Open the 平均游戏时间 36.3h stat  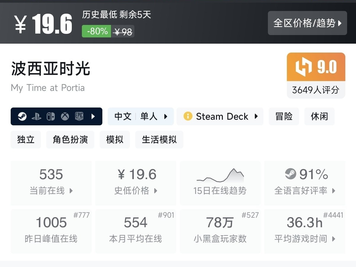305,231
